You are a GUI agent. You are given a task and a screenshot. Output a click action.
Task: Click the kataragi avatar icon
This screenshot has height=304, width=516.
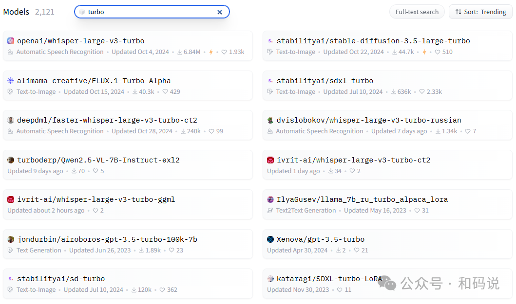(270, 278)
